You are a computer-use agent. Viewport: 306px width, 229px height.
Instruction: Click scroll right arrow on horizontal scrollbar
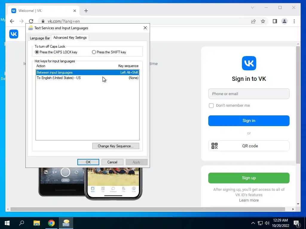tap(293, 209)
